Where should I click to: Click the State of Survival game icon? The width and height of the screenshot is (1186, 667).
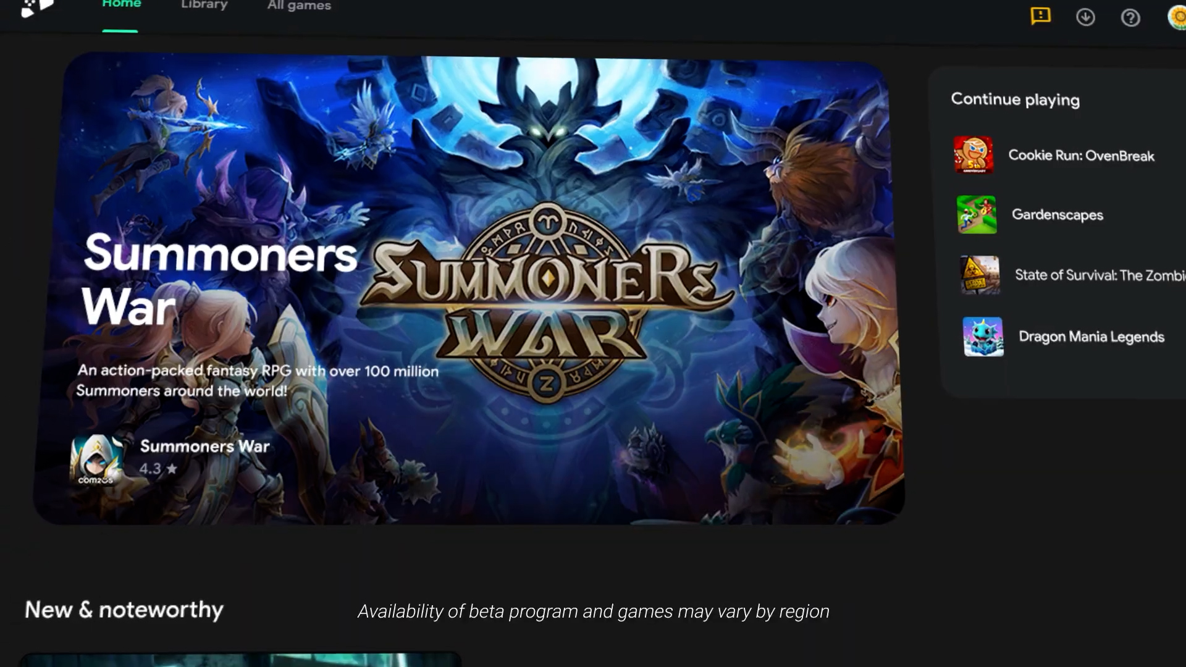pos(980,275)
